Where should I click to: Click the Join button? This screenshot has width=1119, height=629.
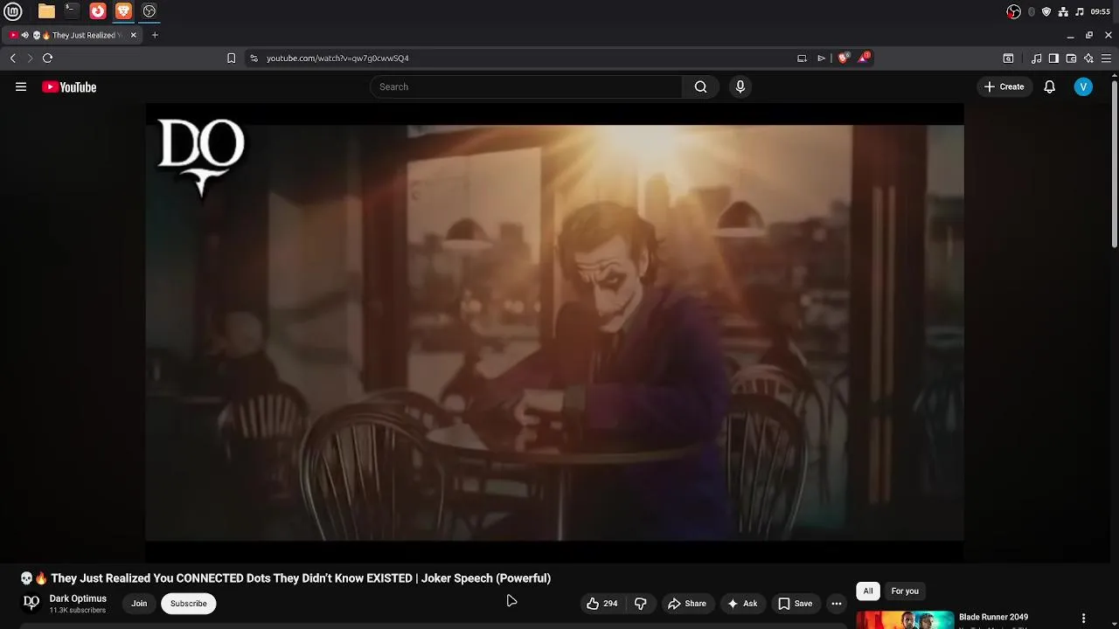(139, 603)
